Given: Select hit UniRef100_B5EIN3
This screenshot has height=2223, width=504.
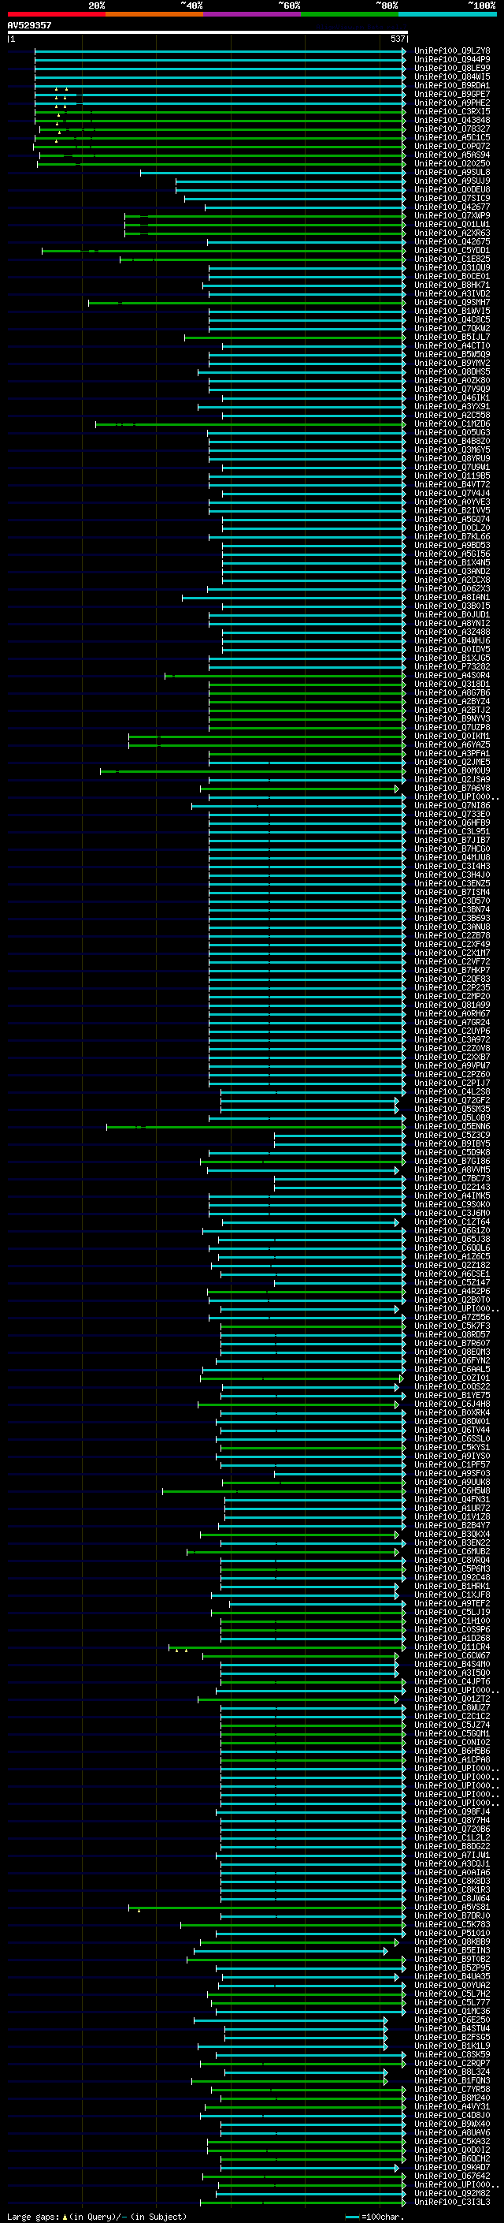Looking at the screenshot, I should [451, 1950].
